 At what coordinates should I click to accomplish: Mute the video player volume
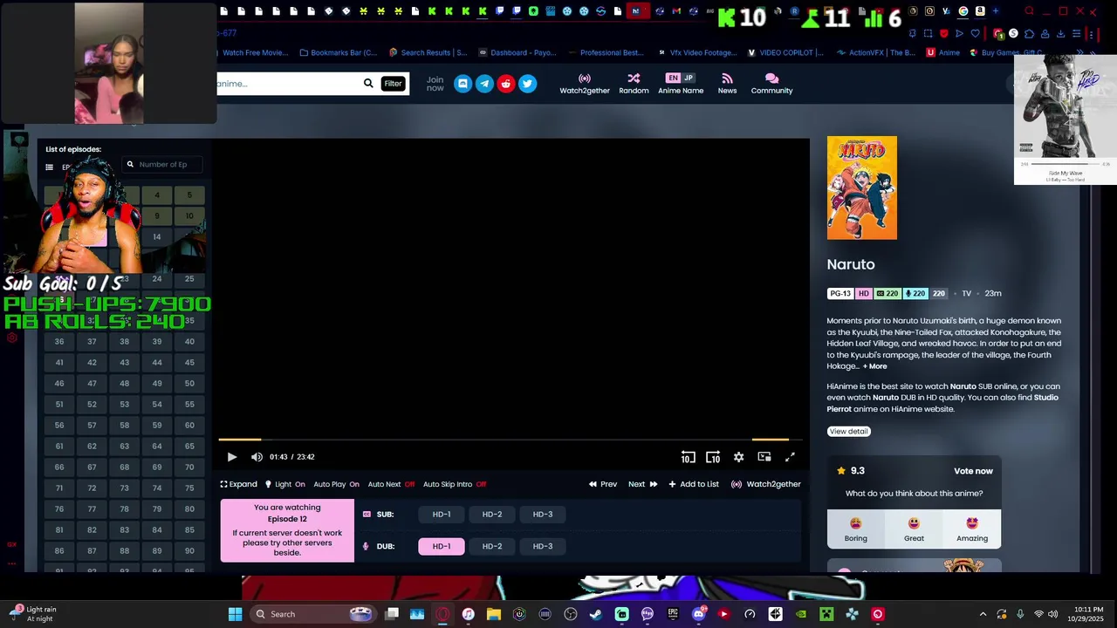(x=257, y=457)
